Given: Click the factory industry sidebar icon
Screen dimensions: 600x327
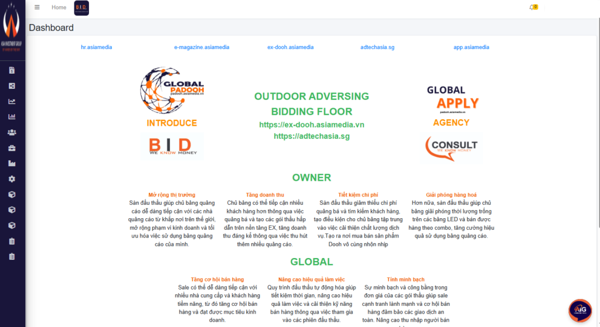Looking at the screenshot, I should pyautogui.click(x=12, y=163).
